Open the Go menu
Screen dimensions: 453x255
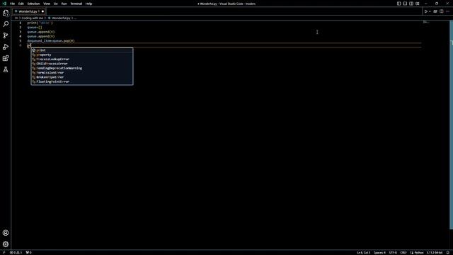tap(55, 4)
